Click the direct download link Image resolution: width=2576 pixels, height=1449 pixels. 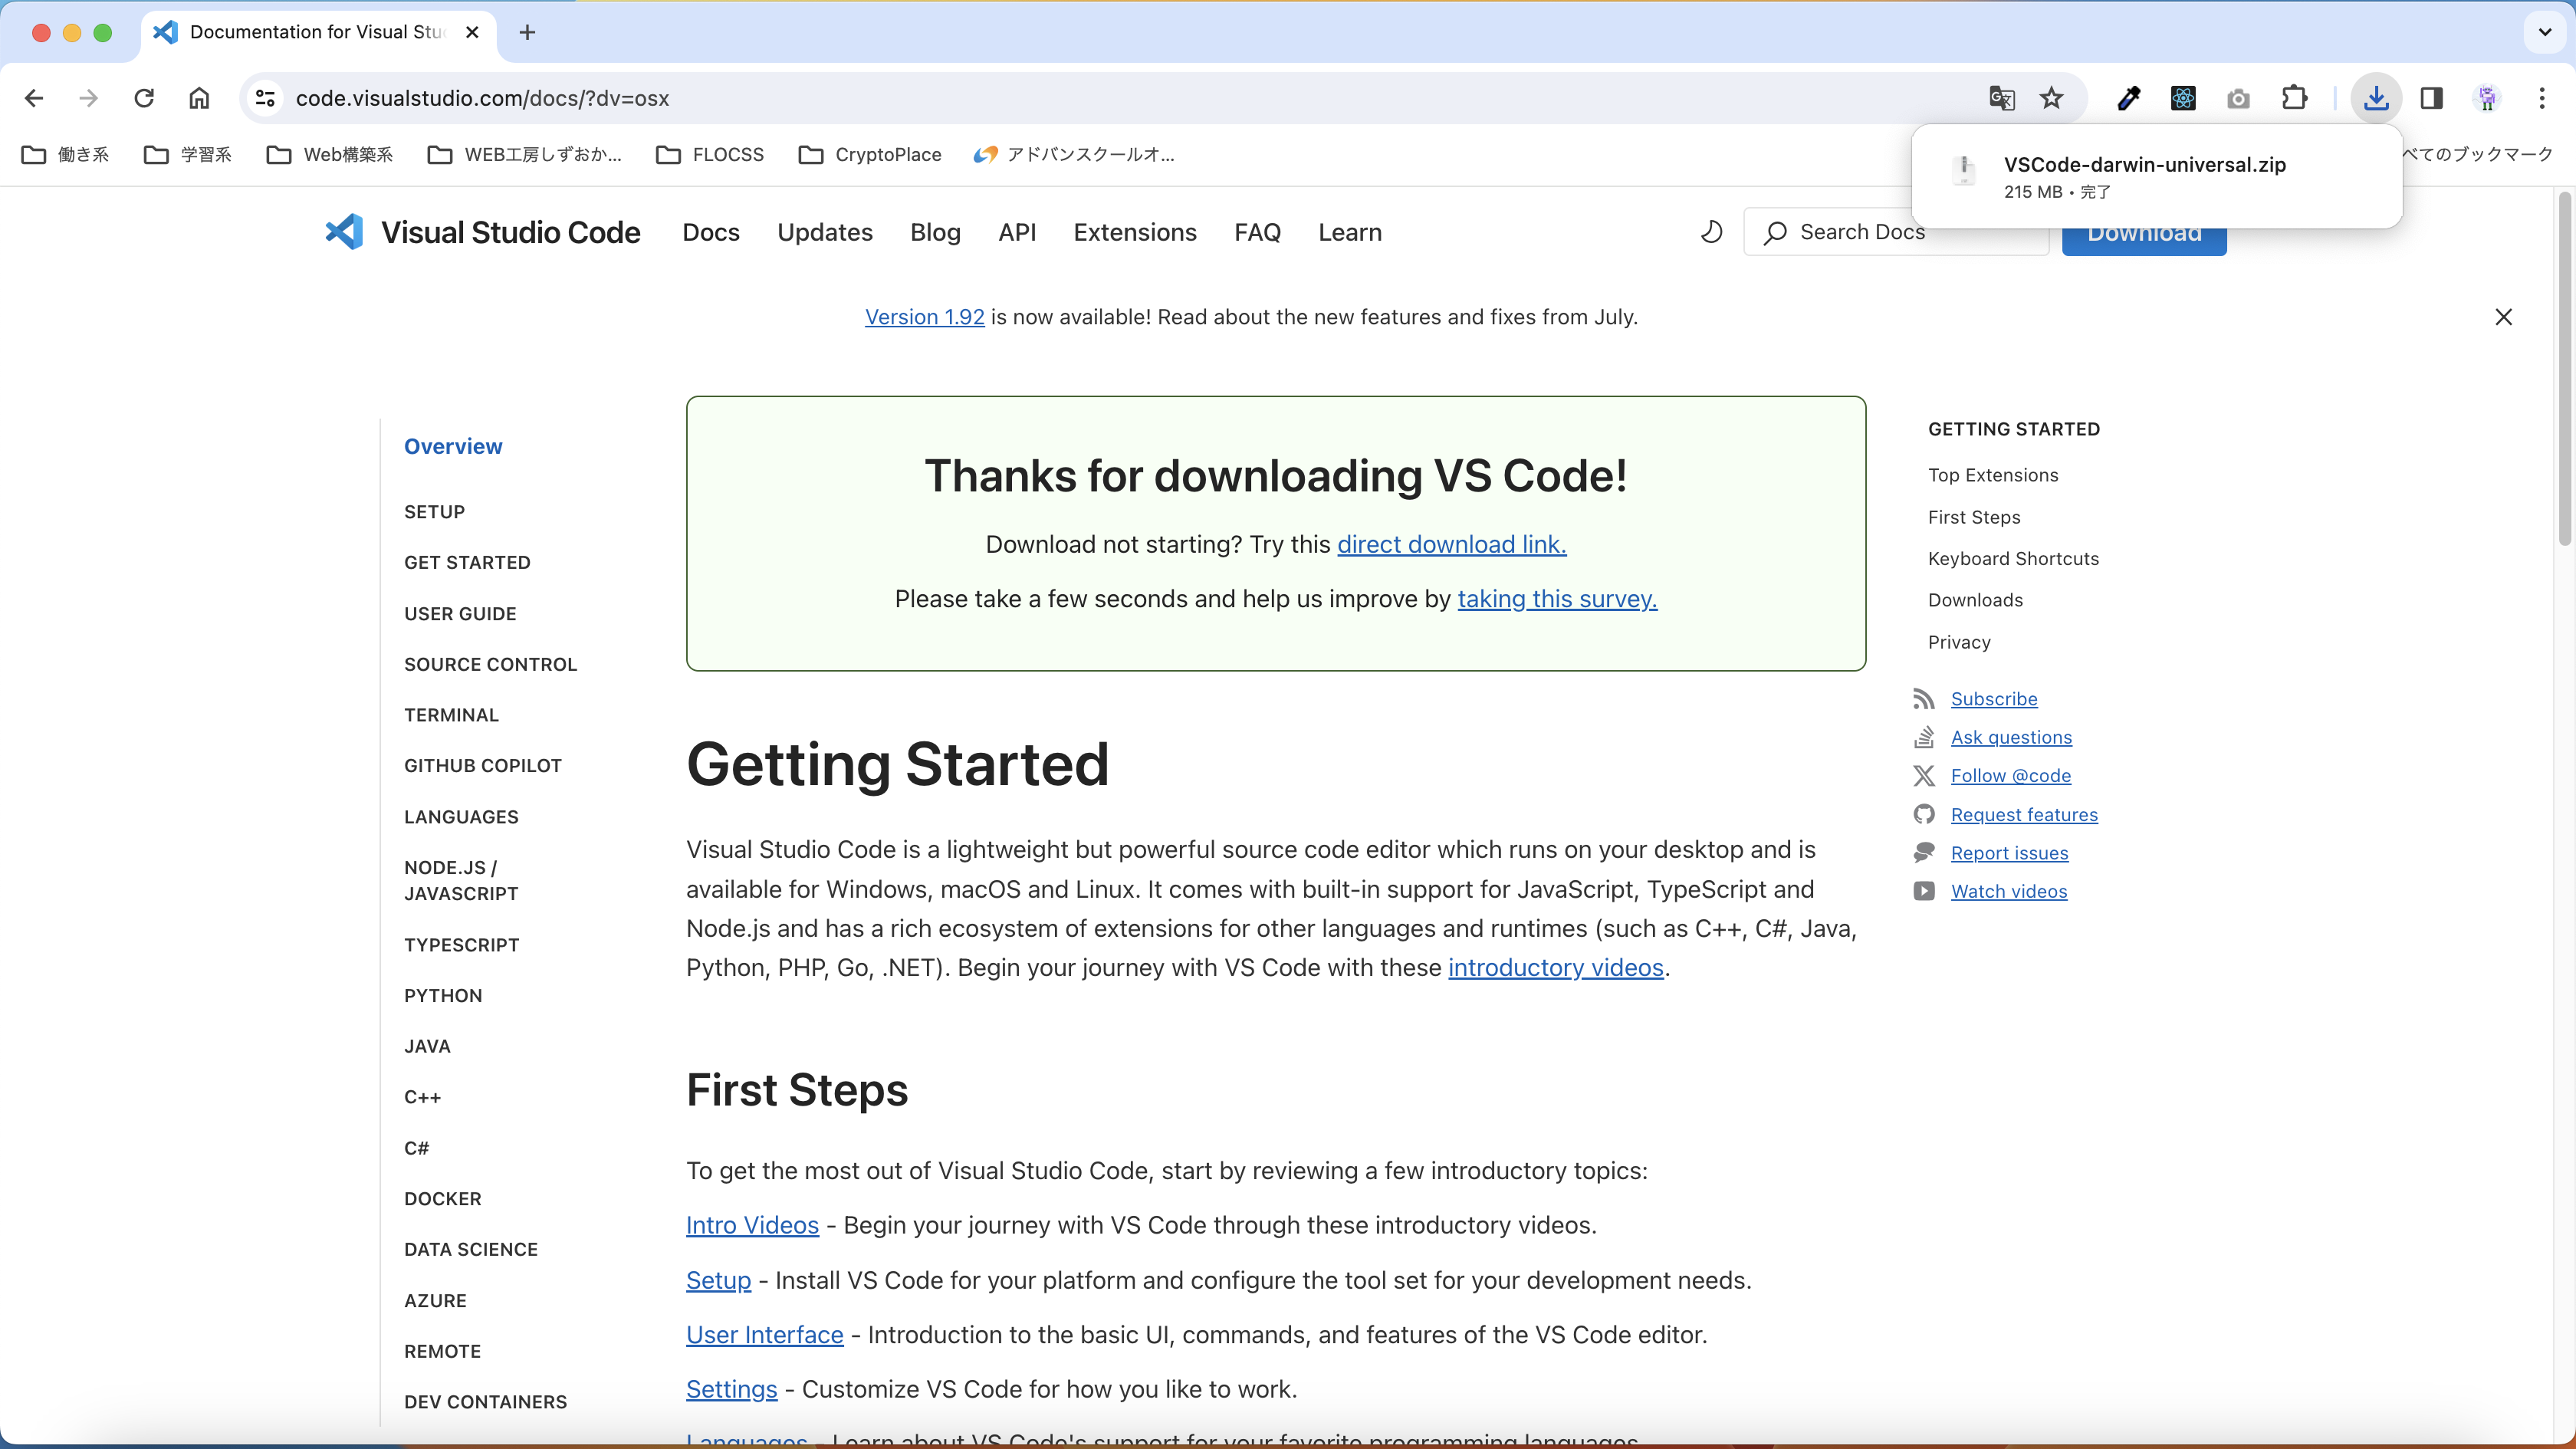[x=1451, y=544]
